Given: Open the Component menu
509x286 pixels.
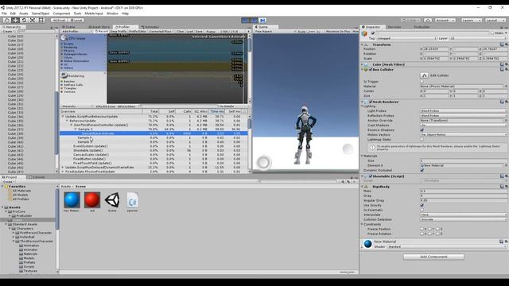Looking at the screenshot, I should 61,14.
